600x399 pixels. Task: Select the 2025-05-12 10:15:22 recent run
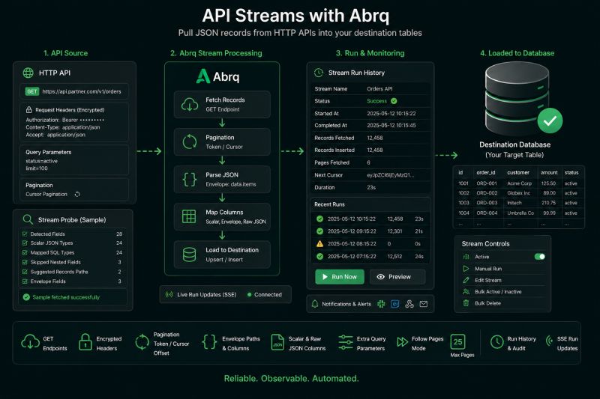tap(370, 219)
